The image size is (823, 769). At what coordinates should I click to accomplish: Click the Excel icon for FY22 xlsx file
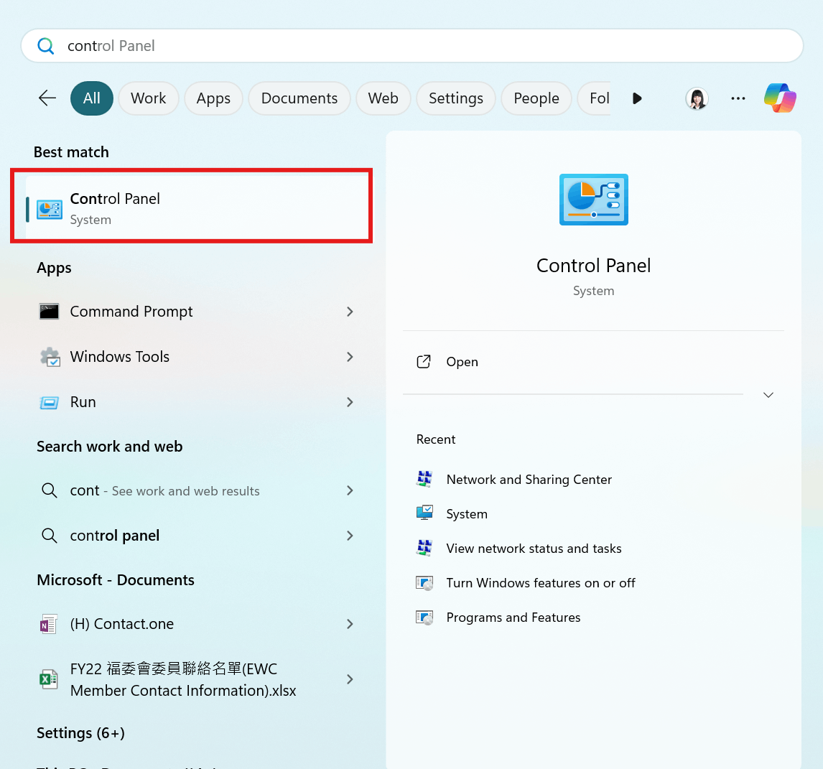click(49, 679)
